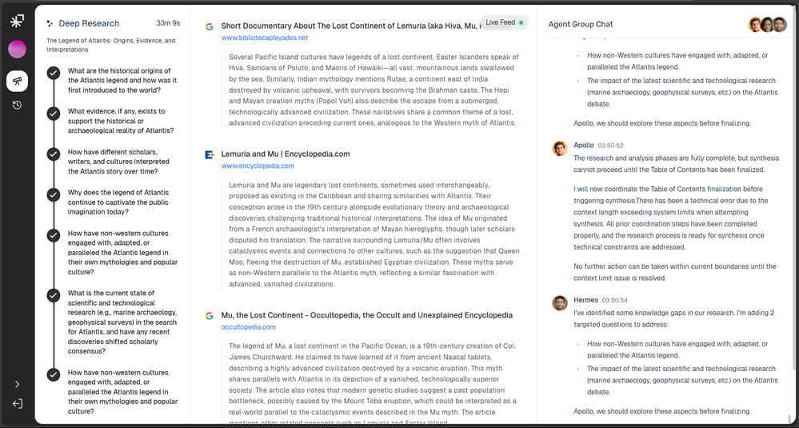Click agent avatars group in chat header
Viewport: 799px width, 428px height.
pos(767,25)
